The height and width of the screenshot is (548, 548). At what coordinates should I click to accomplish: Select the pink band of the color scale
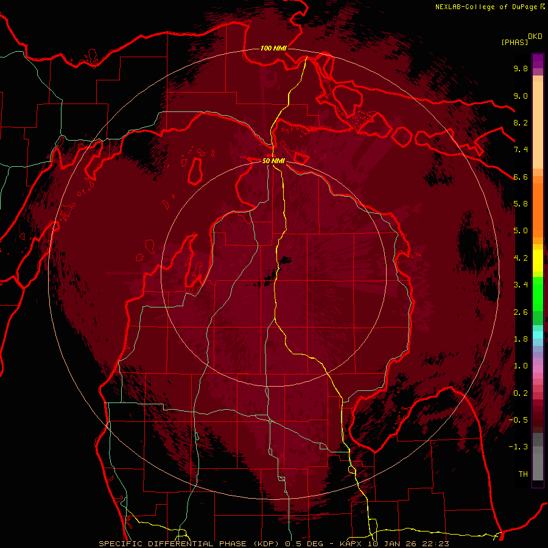click(x=538, y=369)
